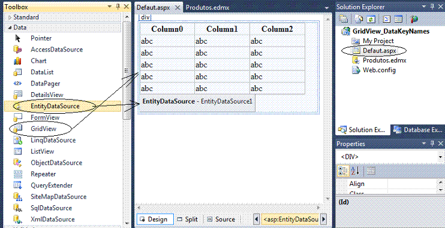Select the Pointer tool in Toolbox
The height and width of the screenshot is (228, 445).
pos(41,38)
